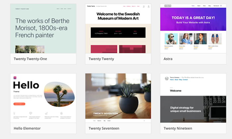Click the snowflake icon in Hello preview

coord(61,113)
